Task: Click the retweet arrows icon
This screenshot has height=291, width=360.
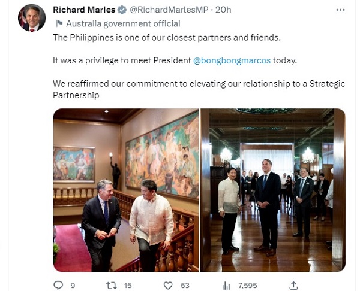Action: pos(111,286)
